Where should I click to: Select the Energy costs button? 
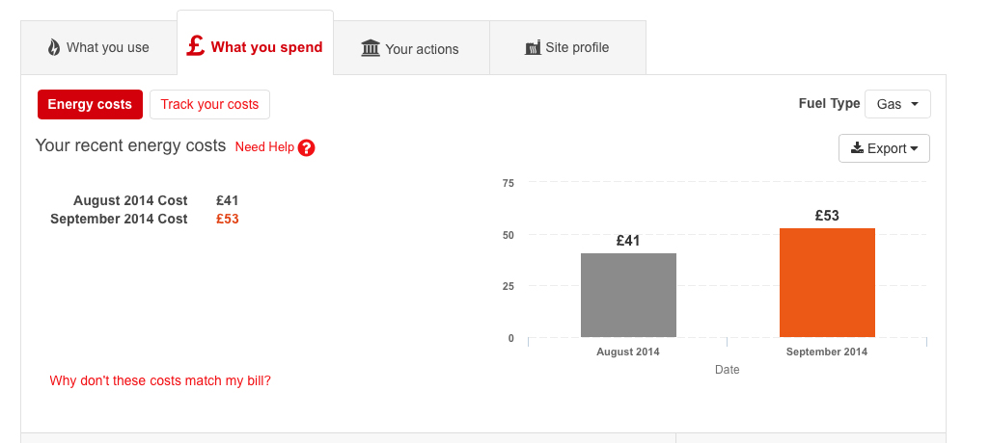click(90, 104)
